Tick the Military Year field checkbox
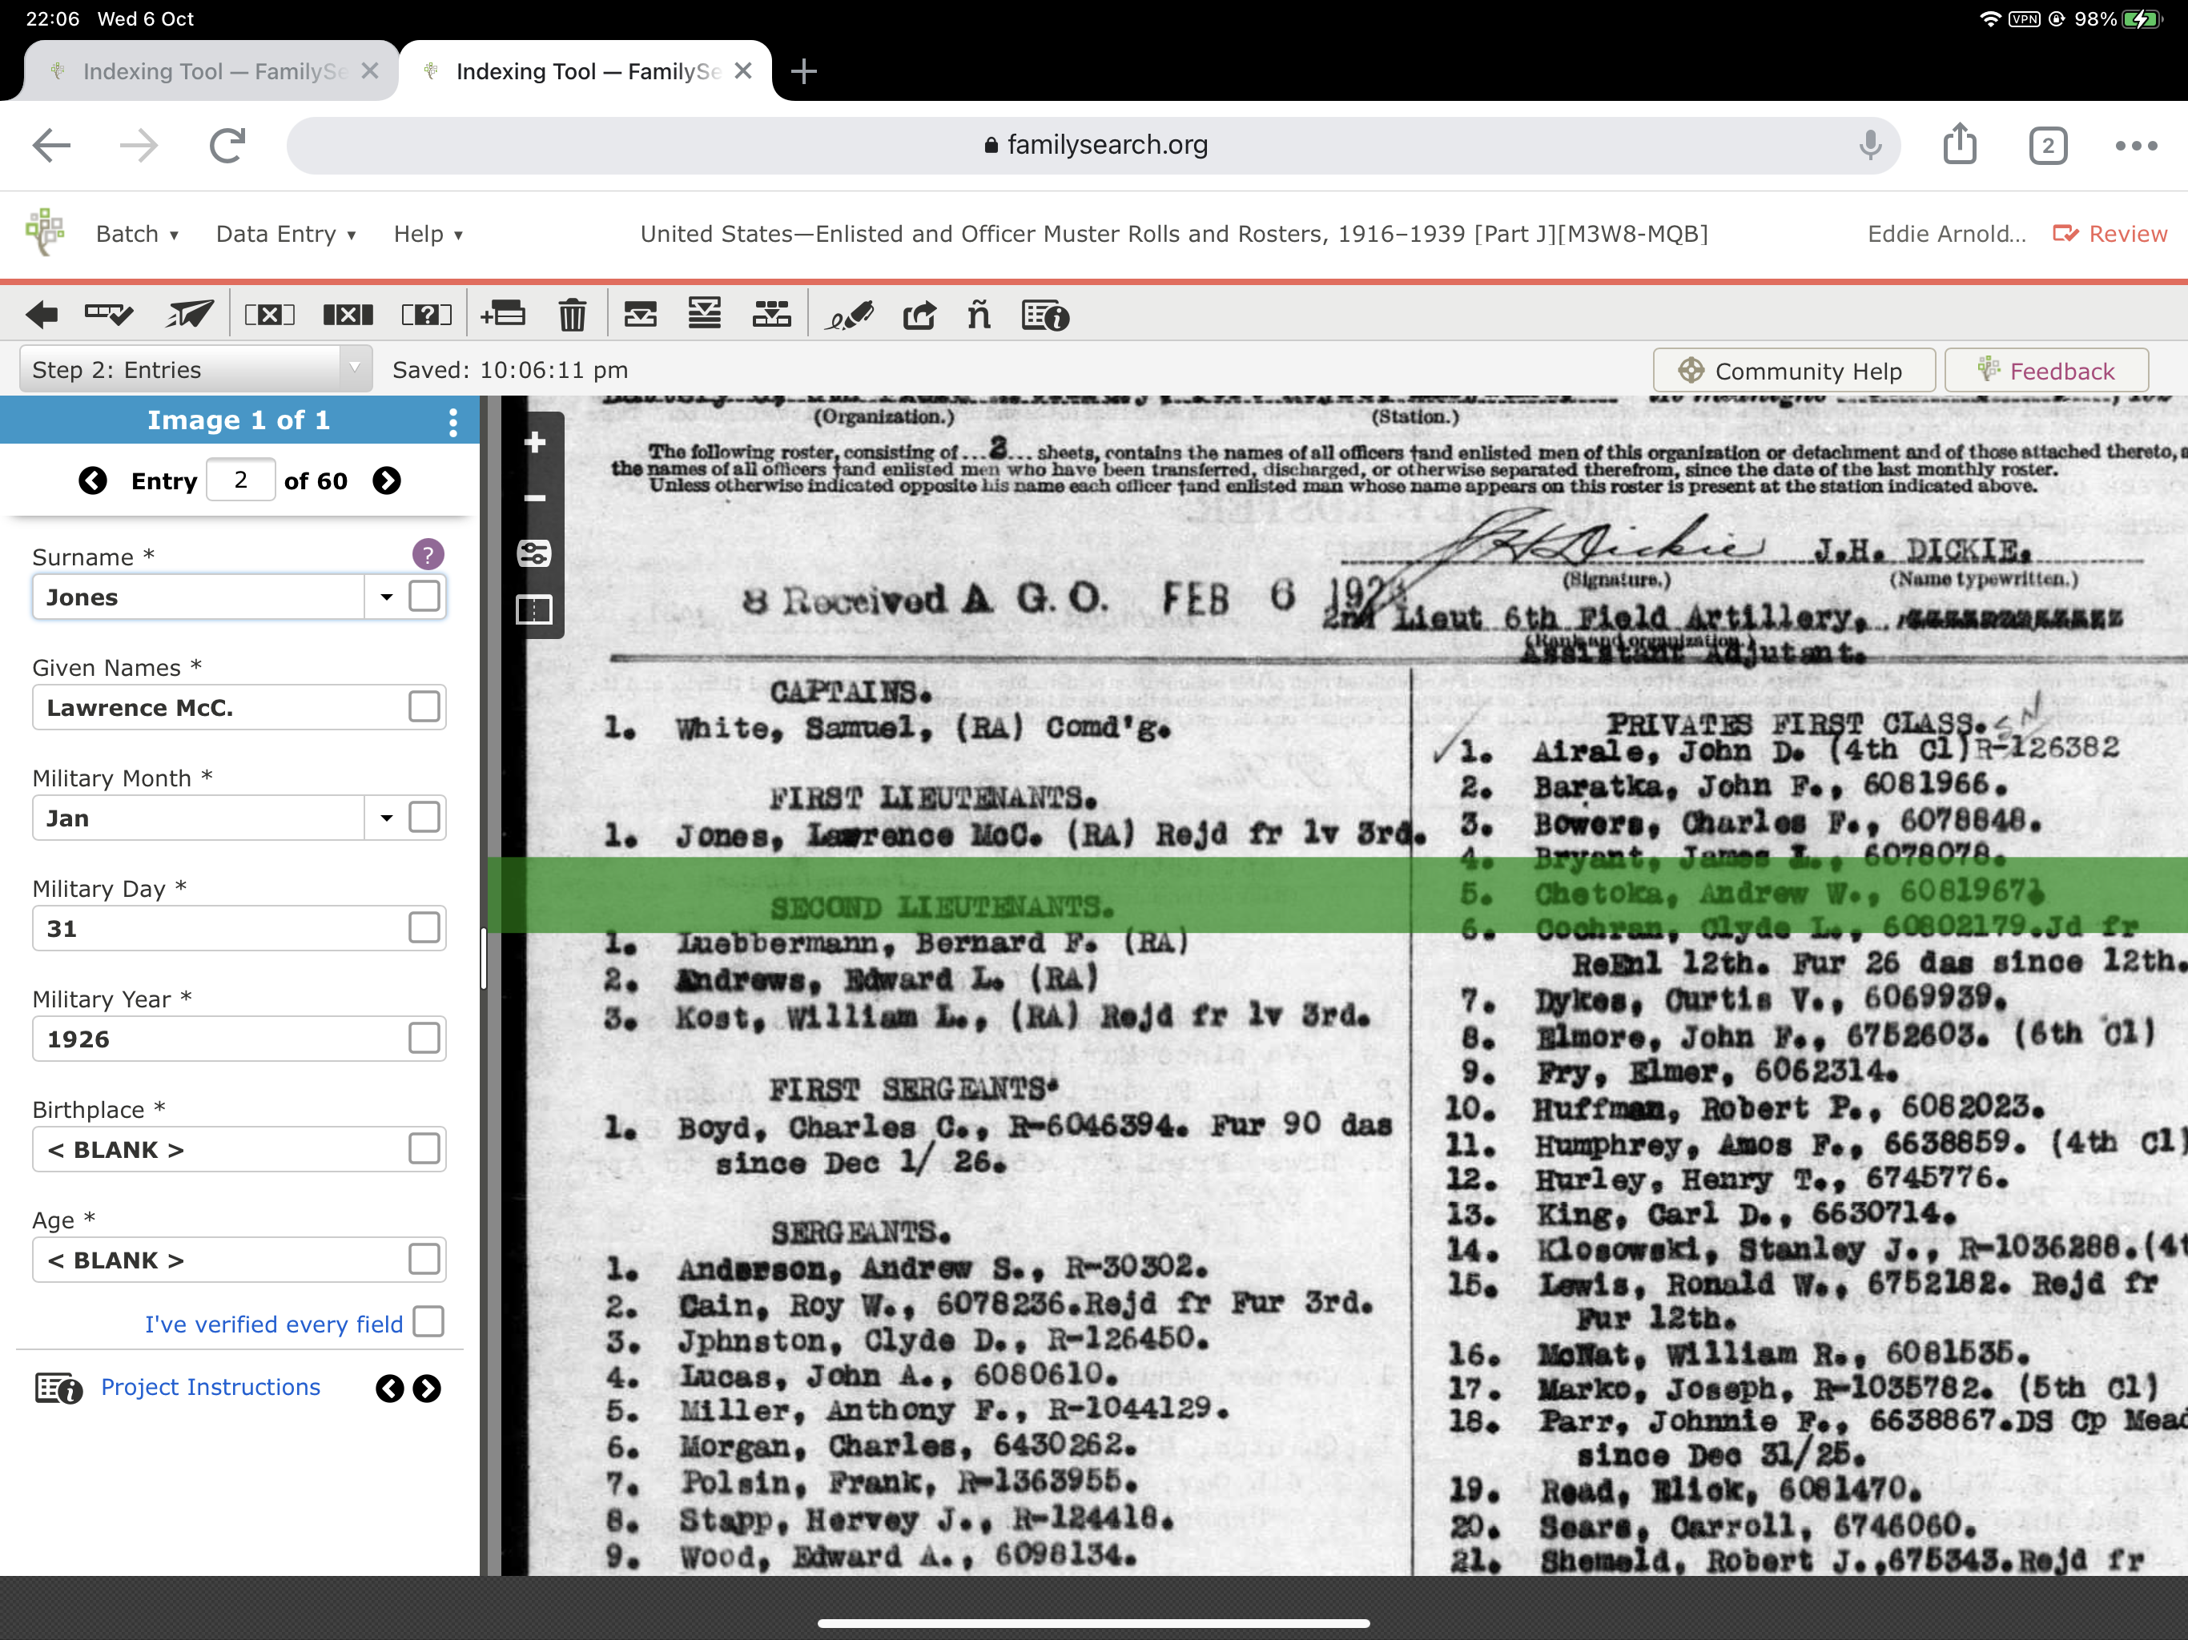 pyautogui.click(x=425, y=1038)
